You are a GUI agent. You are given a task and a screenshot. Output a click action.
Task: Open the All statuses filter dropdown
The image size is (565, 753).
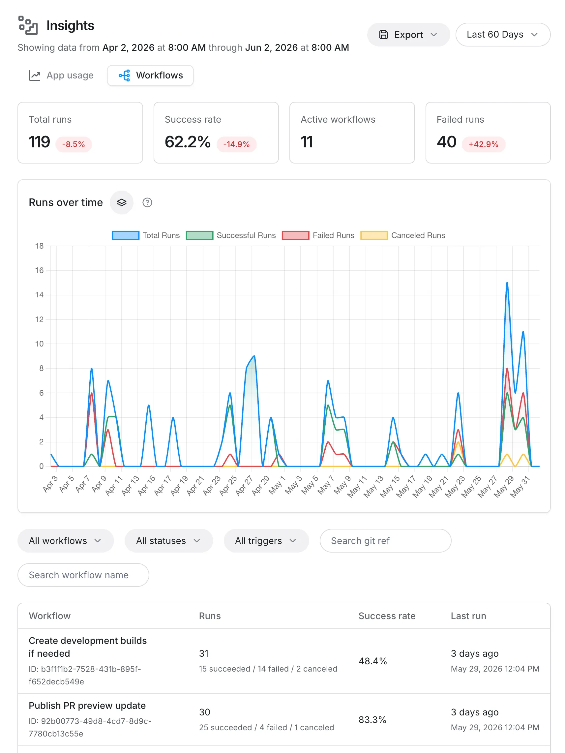point(169,541)
